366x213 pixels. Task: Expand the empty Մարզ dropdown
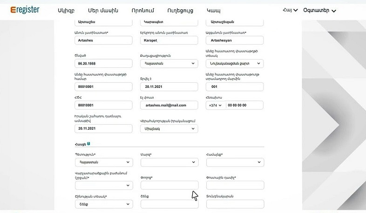point(169,162)
